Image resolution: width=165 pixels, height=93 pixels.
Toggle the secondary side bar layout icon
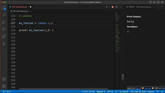(x=158, y=2)
